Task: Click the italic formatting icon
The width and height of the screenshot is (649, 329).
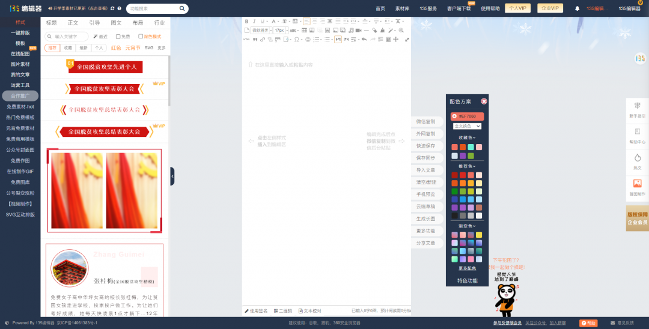Action: point(254,21)
